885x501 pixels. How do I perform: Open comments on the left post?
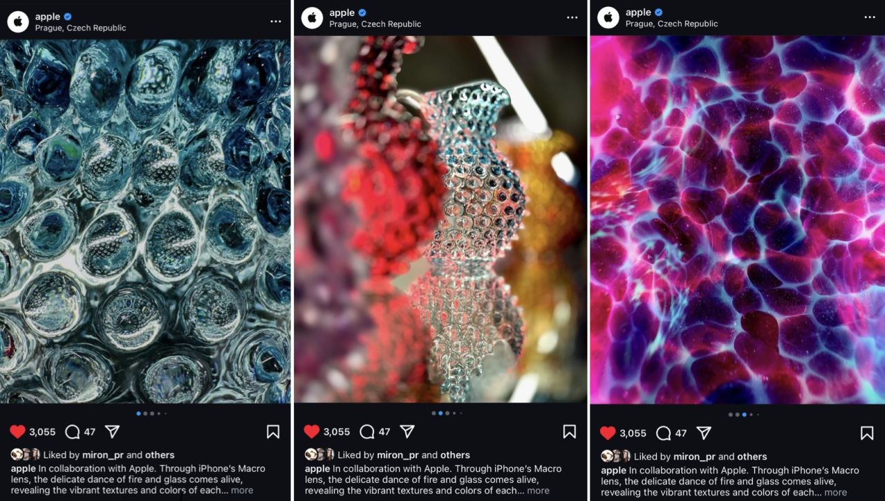point(72,432)
